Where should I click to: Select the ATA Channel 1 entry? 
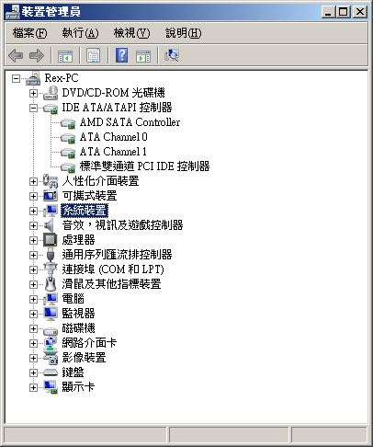click(113, 152)
